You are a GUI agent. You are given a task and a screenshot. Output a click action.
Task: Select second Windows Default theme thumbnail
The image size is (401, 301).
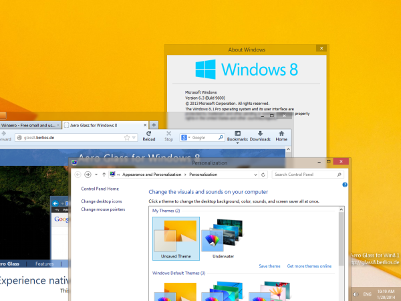223,291
